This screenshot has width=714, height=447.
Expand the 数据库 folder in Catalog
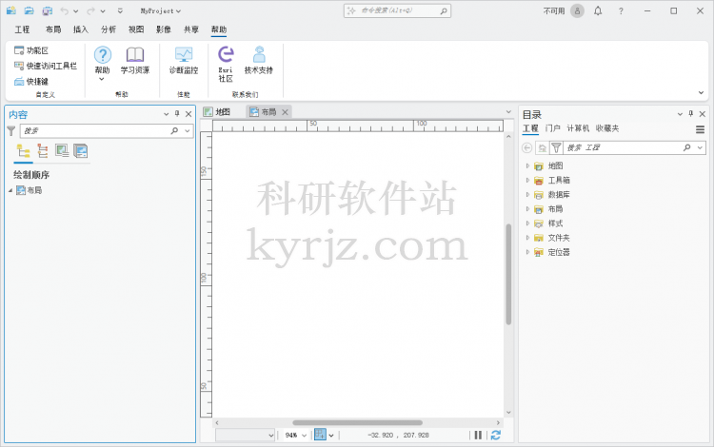[x=527, y=195]
